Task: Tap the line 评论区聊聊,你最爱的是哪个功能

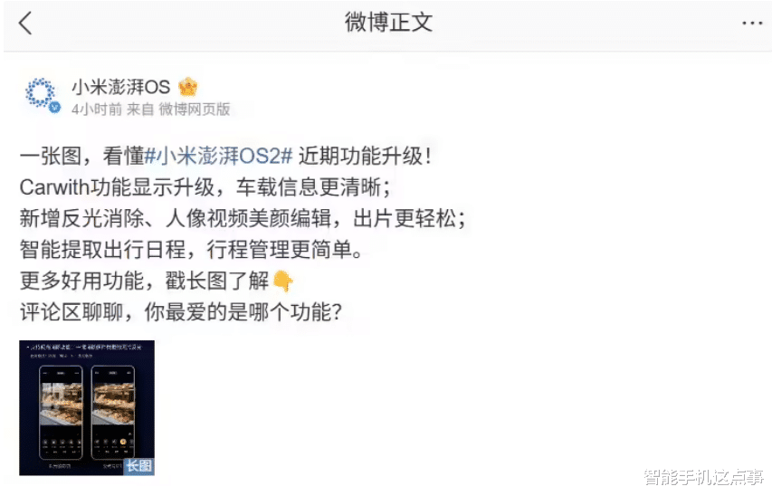Action: [181, 312]
